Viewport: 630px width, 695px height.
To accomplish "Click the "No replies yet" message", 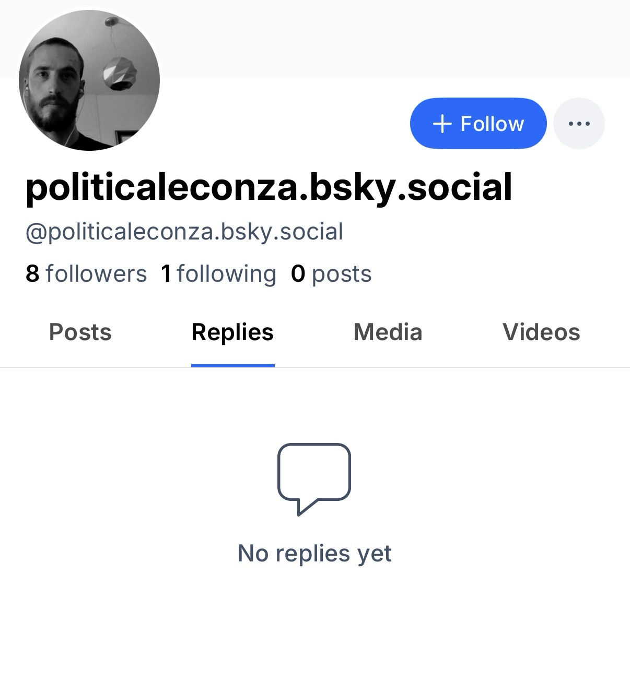I will 314,553.
